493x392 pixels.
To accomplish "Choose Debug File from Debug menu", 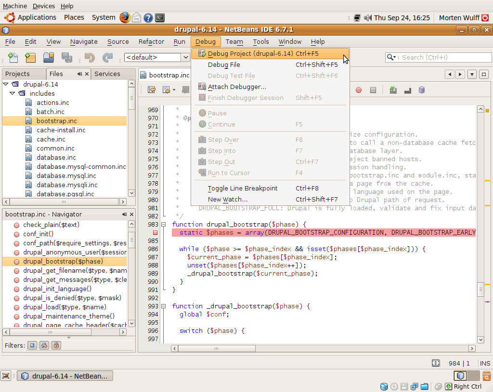I will point(270,65).
